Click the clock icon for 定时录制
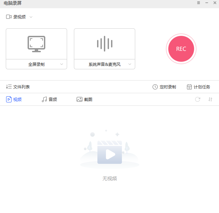The image size is (219, 213). [155, 87]
